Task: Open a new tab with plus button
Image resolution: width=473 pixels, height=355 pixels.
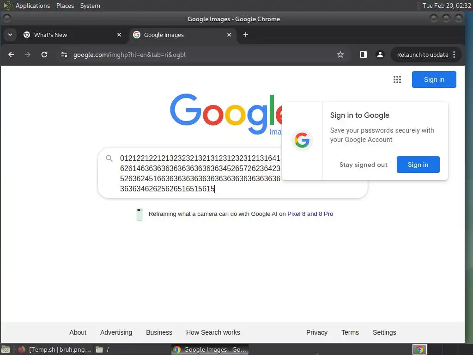Action: coord(246,35)
